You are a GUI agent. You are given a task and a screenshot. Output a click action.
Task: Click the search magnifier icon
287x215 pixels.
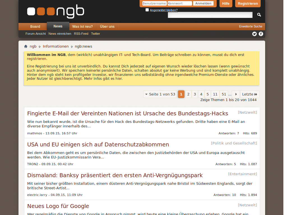(x=258, y=15)
